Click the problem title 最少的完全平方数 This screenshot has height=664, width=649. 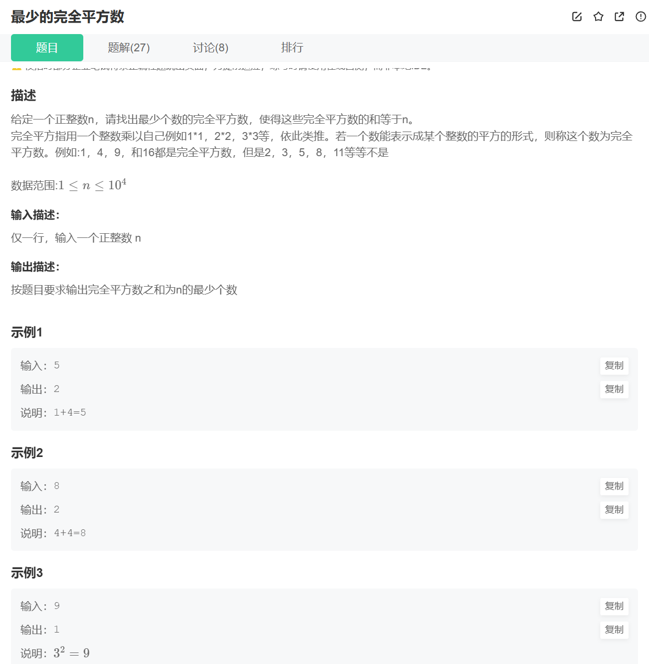67,16
